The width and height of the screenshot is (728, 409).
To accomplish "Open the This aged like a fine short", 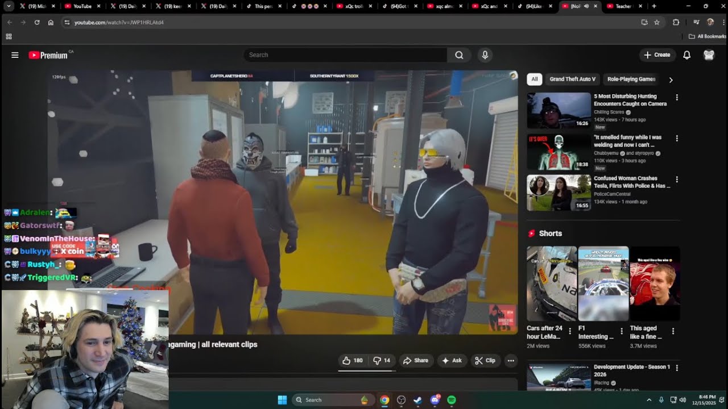I will click(655, 284).
